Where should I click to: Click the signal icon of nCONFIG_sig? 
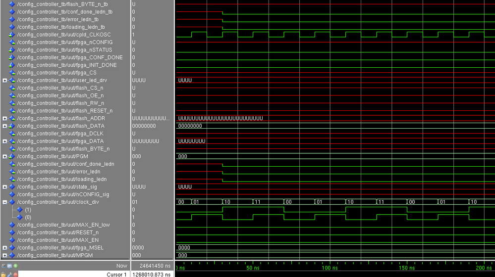tap(12, 194)
